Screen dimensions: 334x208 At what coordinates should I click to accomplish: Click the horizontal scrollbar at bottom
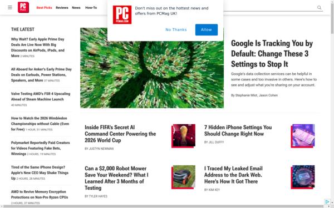click(x=165, y=206)
